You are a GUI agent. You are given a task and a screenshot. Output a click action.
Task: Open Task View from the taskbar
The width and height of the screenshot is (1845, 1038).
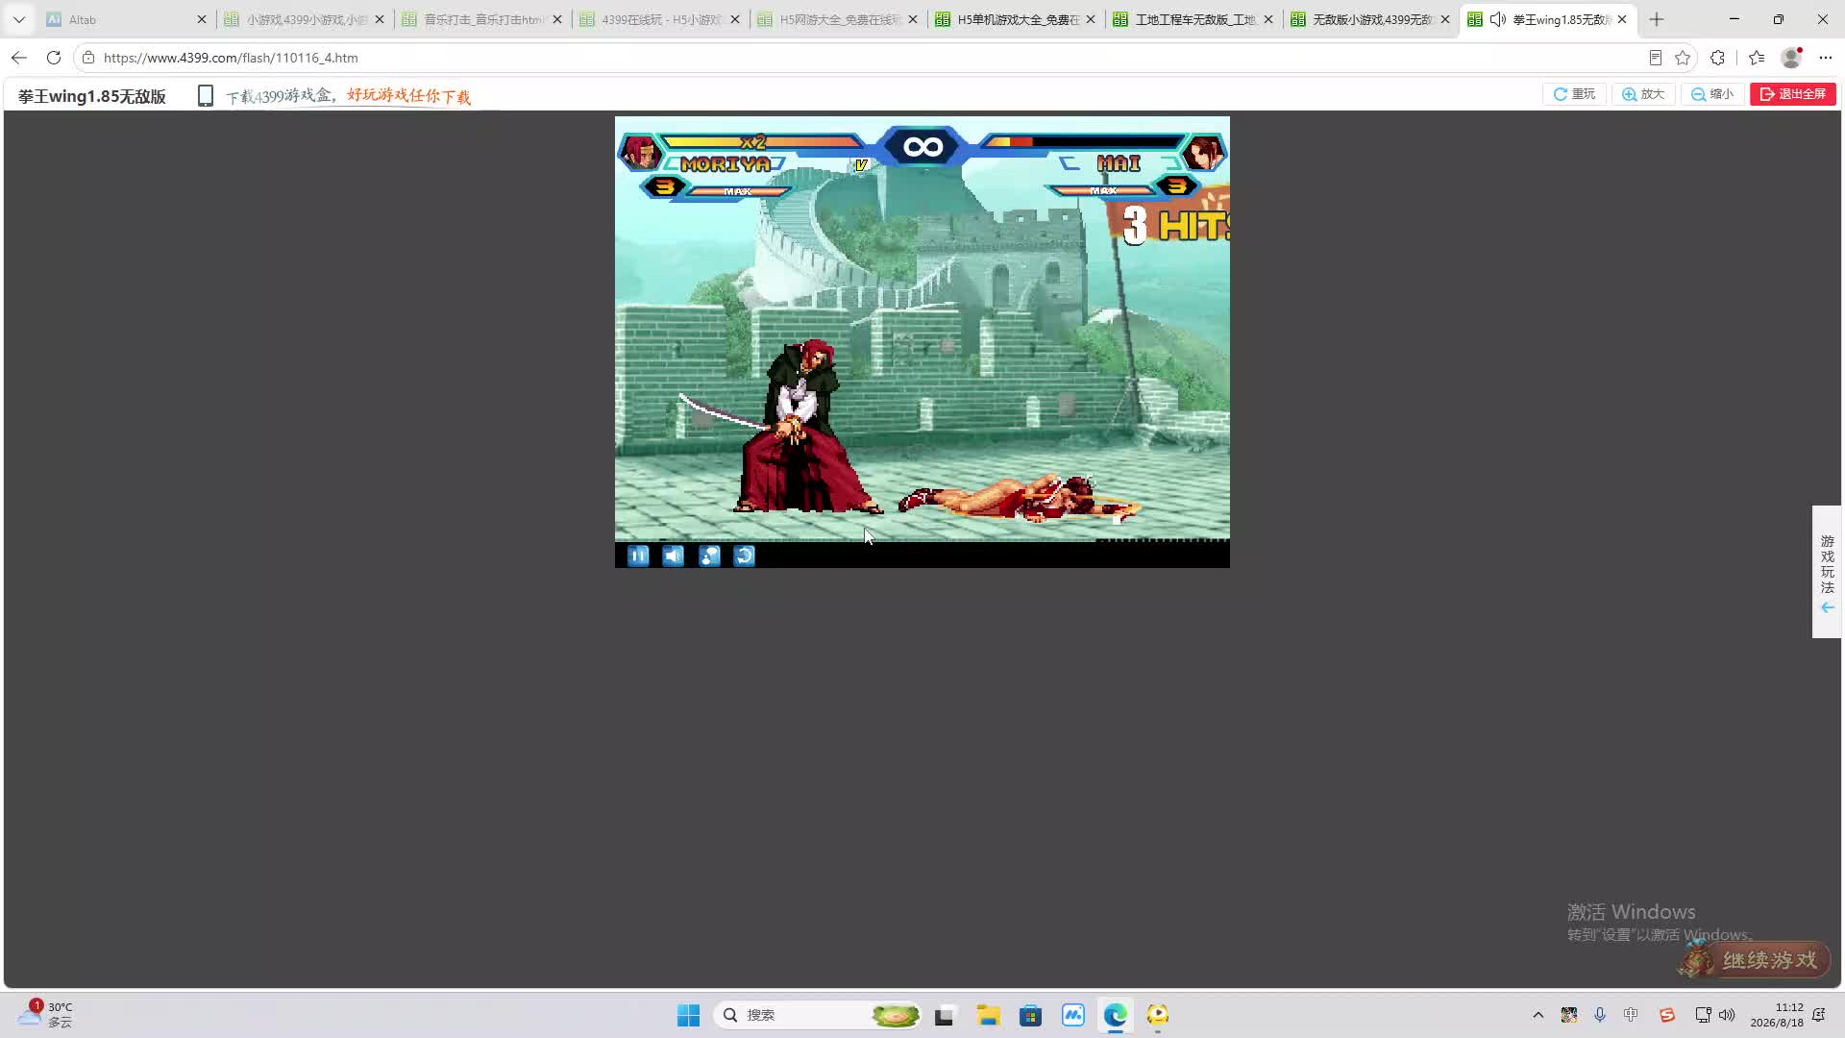pyautogui.click(x=945, y=1015)
